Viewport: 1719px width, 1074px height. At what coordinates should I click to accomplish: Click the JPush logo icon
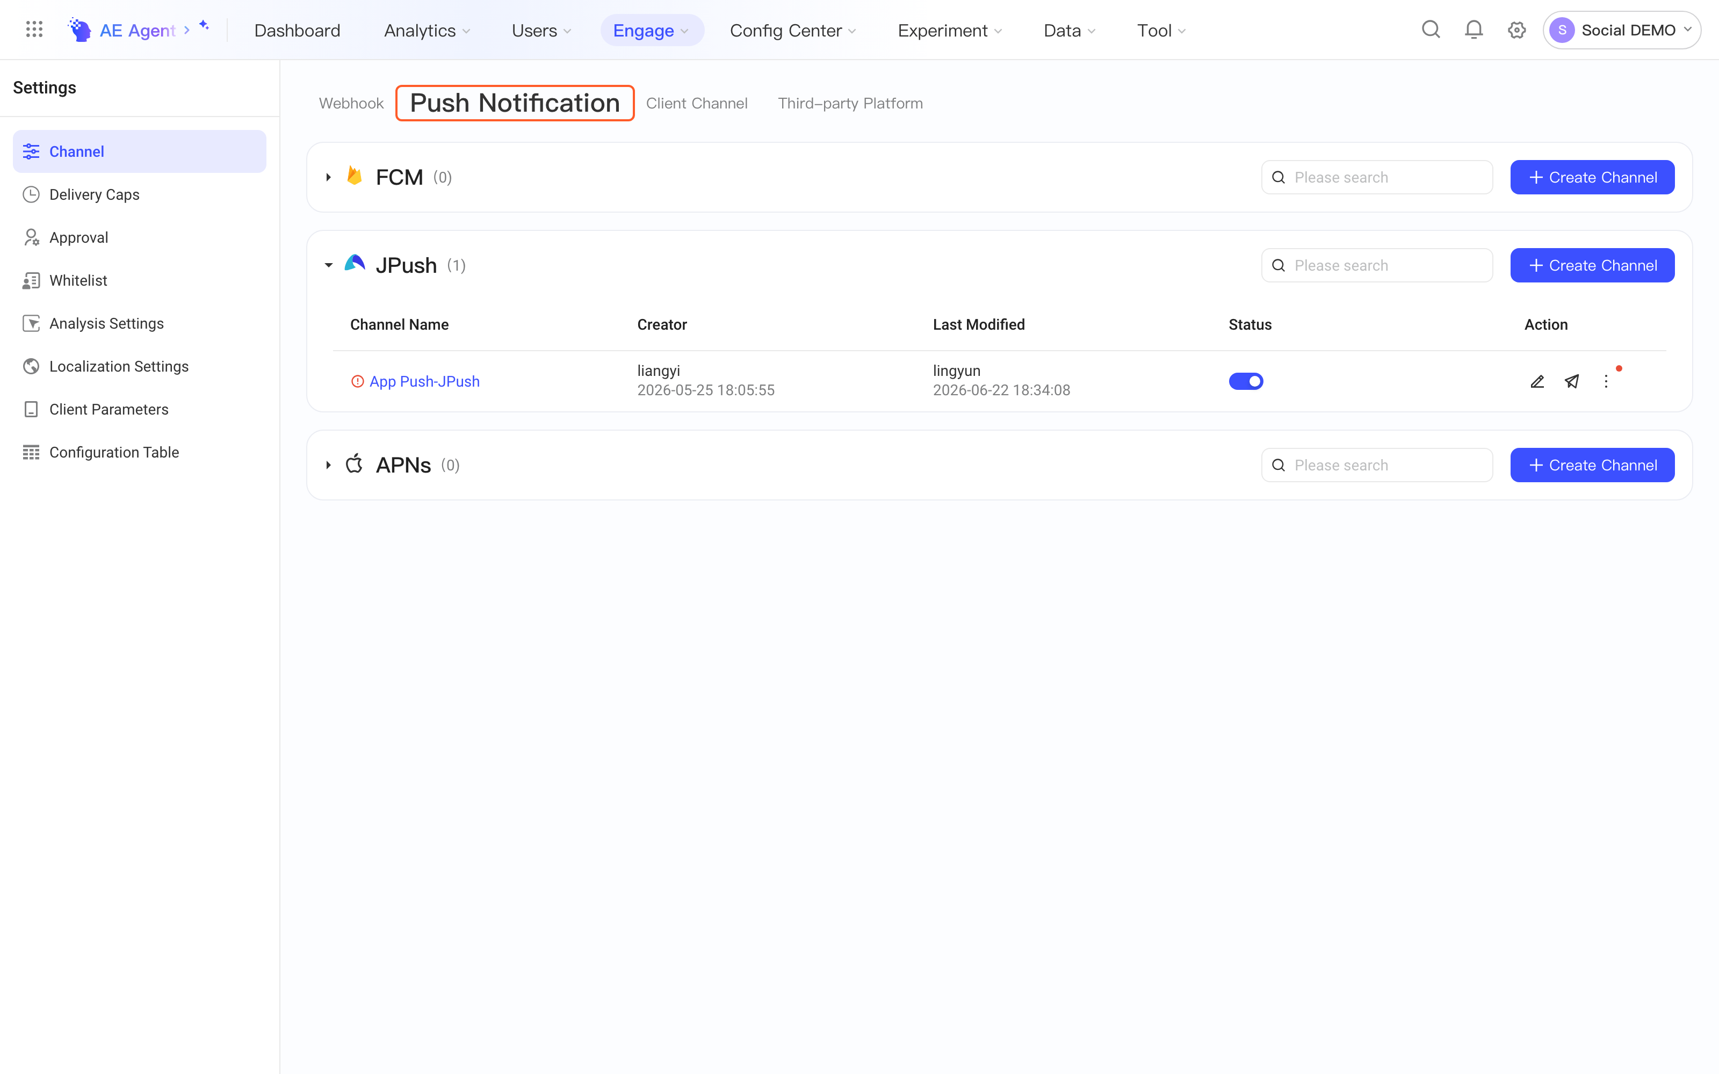coord(355,264)
